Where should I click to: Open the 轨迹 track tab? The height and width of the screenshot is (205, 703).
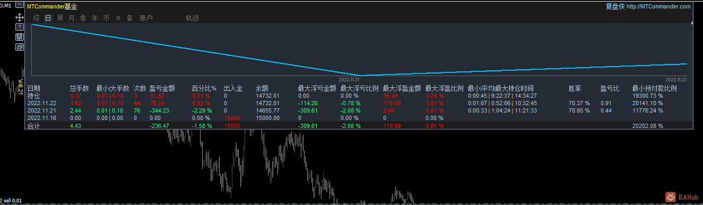coord(193,18)
